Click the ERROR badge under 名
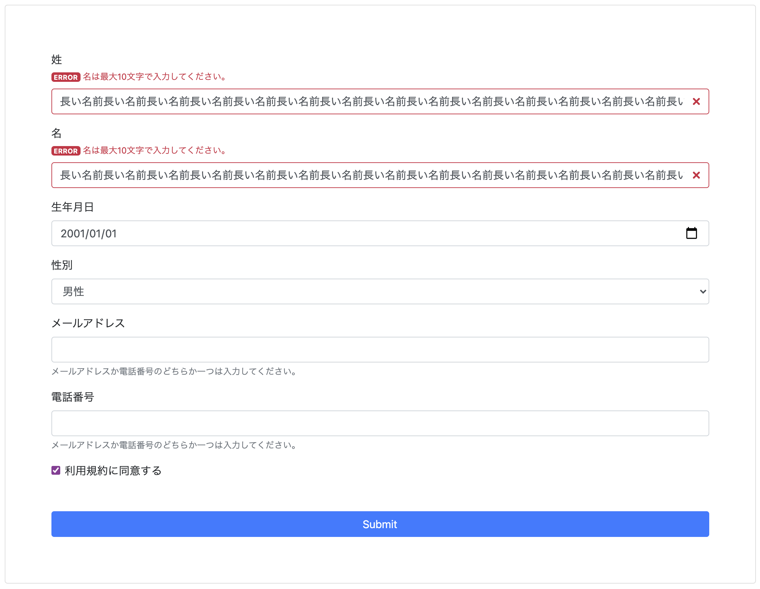Screen dimensions: 760x589 coord(65,151)
